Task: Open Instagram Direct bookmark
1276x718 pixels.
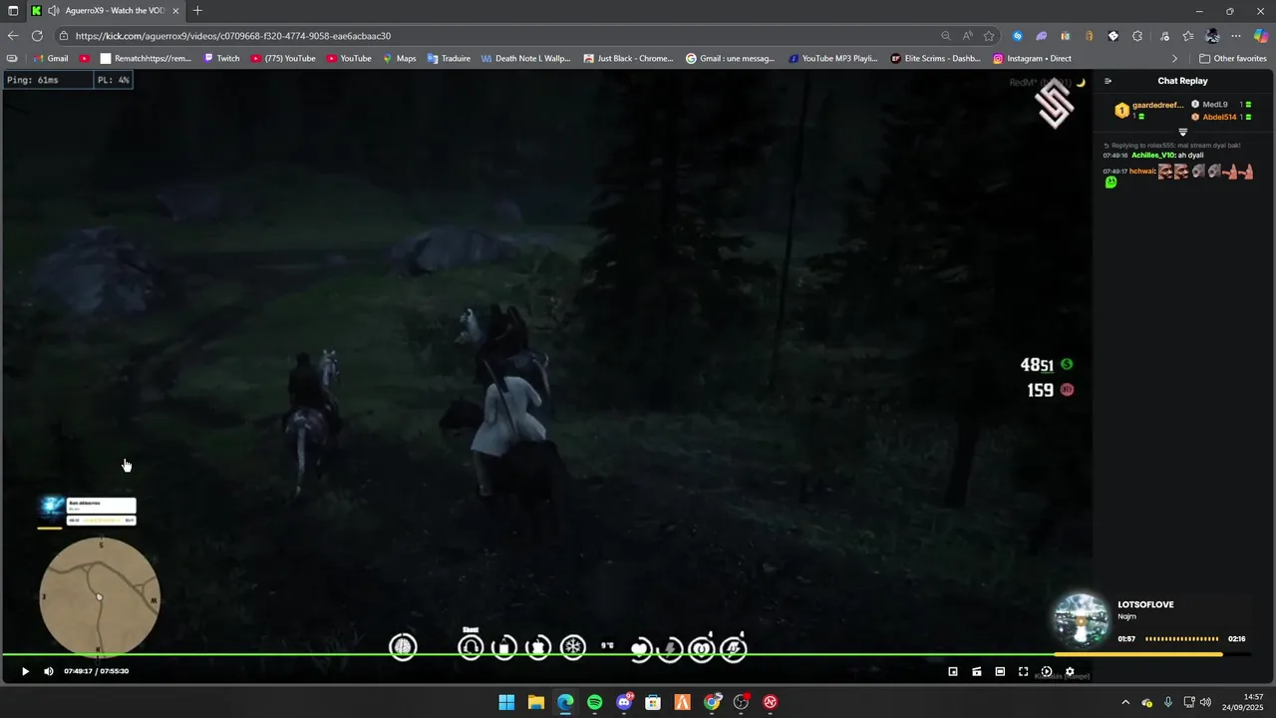Action: point(1032,59)
